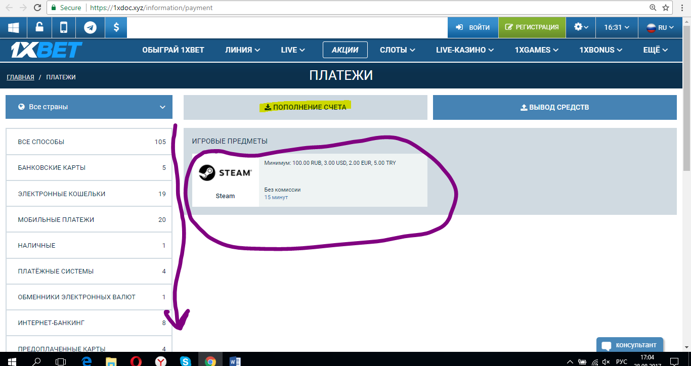This screenshot has height=366, width=691.
Task: Open the unlock access icon in top bar
Action: 39,27
